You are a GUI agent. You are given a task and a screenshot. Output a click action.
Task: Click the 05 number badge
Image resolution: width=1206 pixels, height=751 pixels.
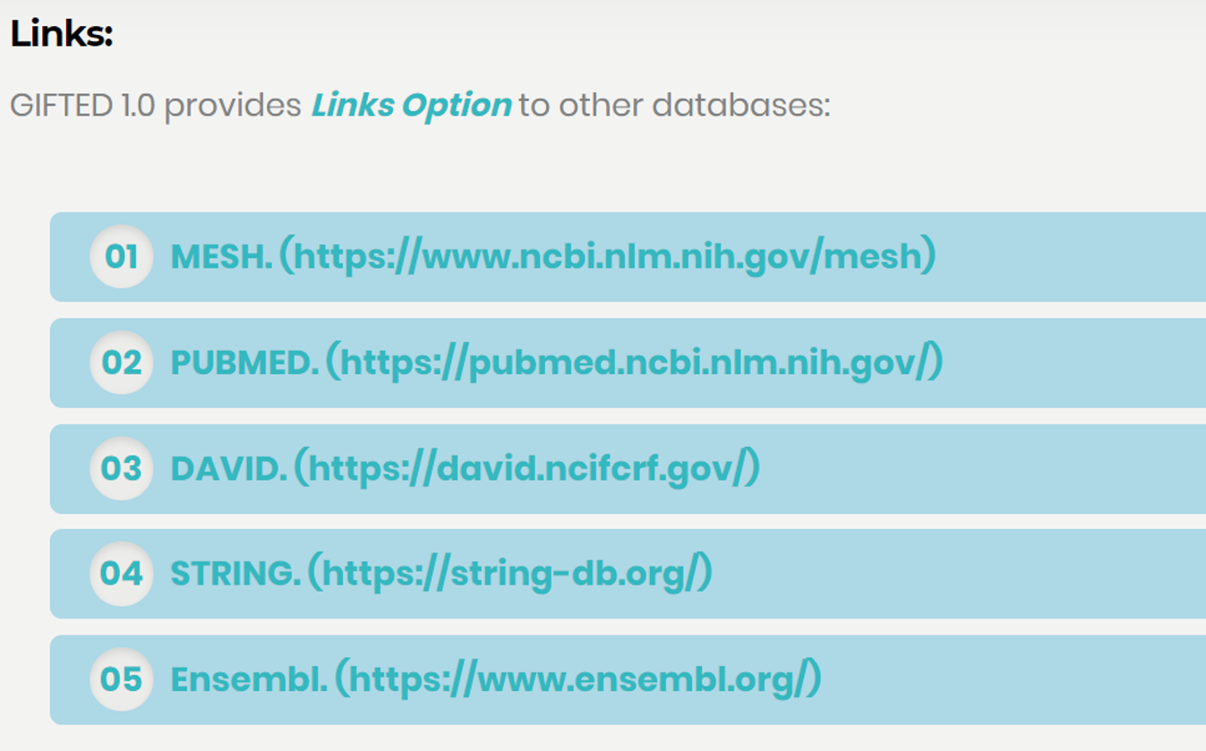coord(122,678)
